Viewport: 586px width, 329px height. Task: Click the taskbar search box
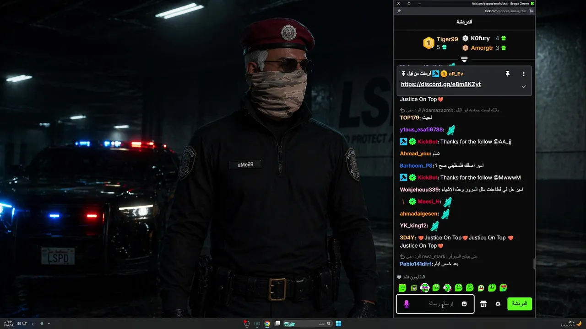pos(307,324)
